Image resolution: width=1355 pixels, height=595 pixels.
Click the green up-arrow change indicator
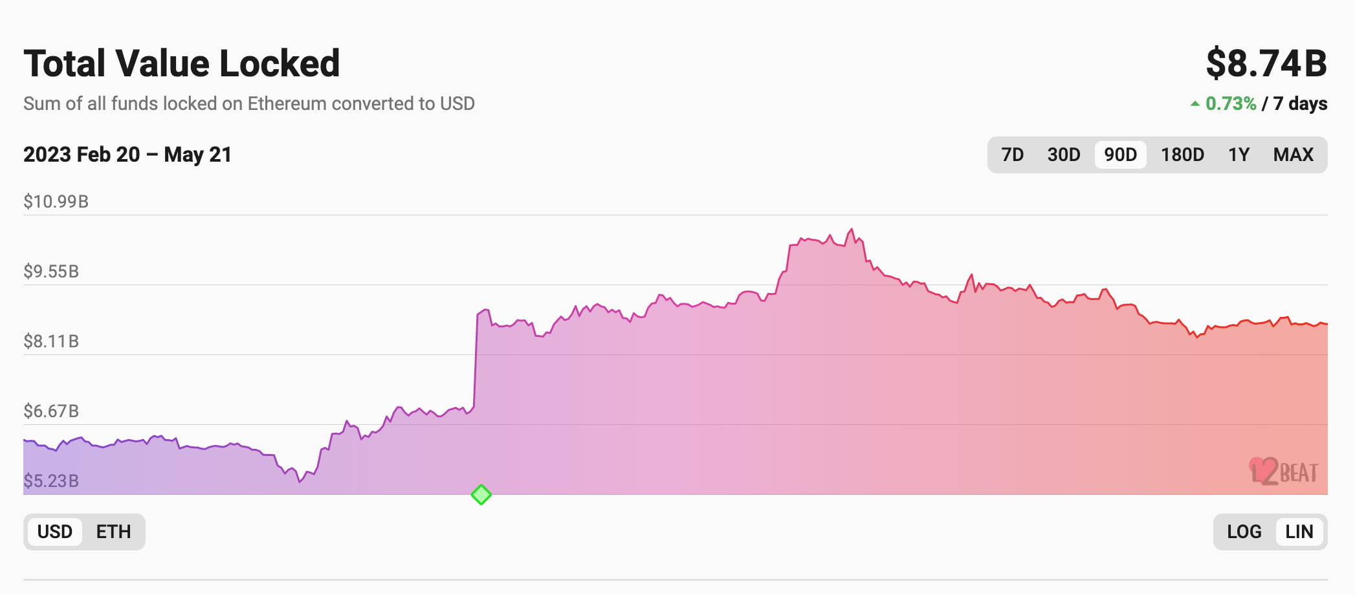tap(1195, 103)
